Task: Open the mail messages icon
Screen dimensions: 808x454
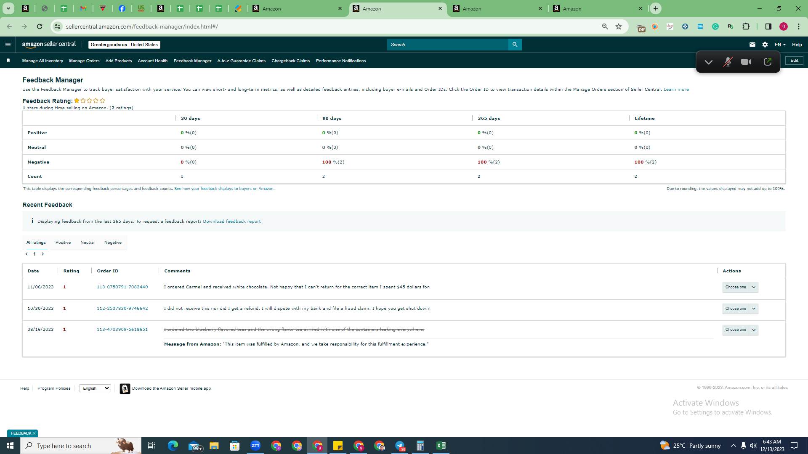Action: (x=752, y=45)
